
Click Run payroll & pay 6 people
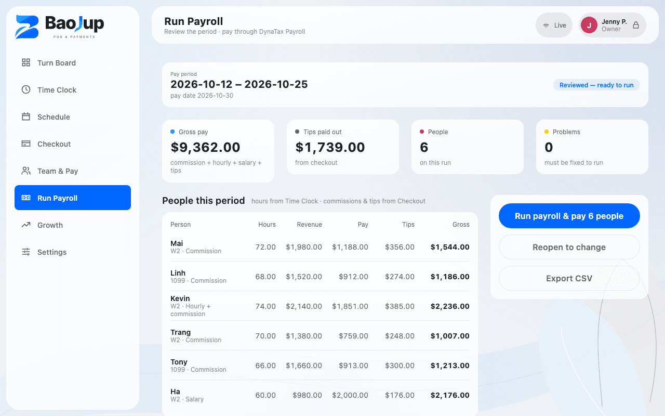click(569, 216)
